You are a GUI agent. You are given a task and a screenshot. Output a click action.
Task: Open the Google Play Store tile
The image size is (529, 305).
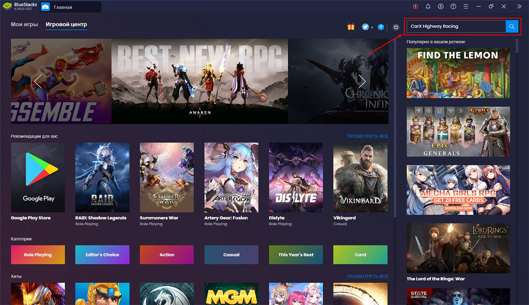pyautogui.click(x=38, y=177)
